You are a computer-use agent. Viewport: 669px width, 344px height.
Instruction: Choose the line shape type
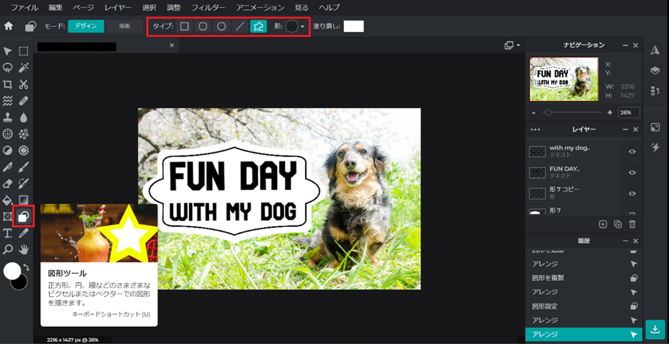pyautogui.click(x=240, y=26)
